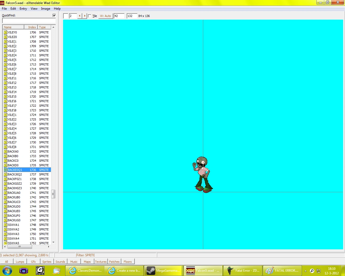Switch to the Textures filter tab
The height and width of the screenshot is (276, 345).
(x=101, y=261)
